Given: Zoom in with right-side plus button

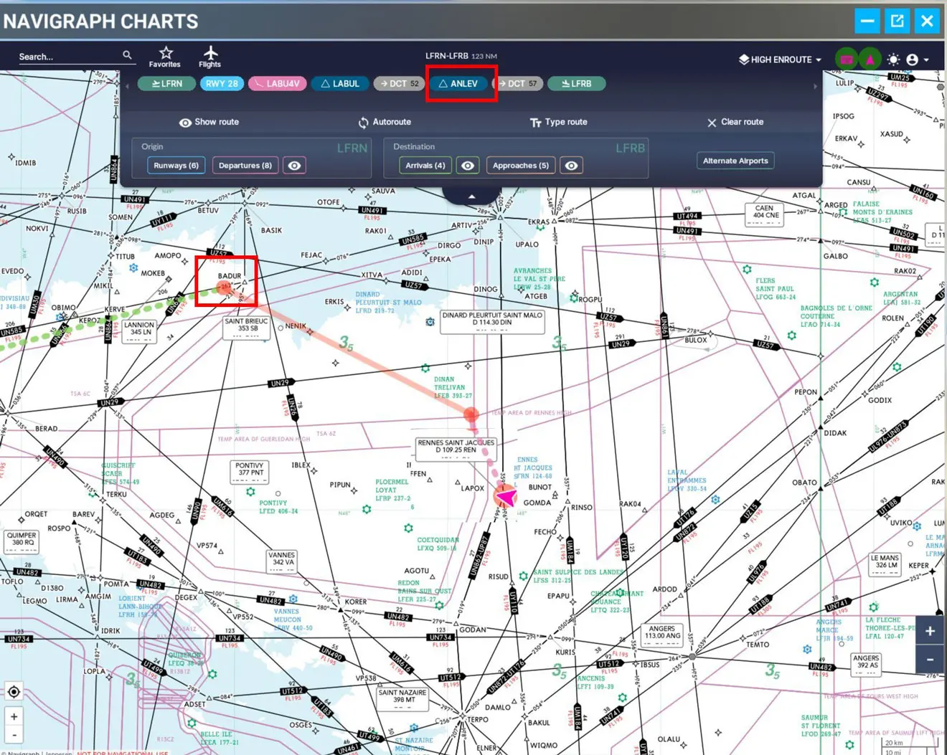Looking at the screenshot, I should (x=930, y=632).
